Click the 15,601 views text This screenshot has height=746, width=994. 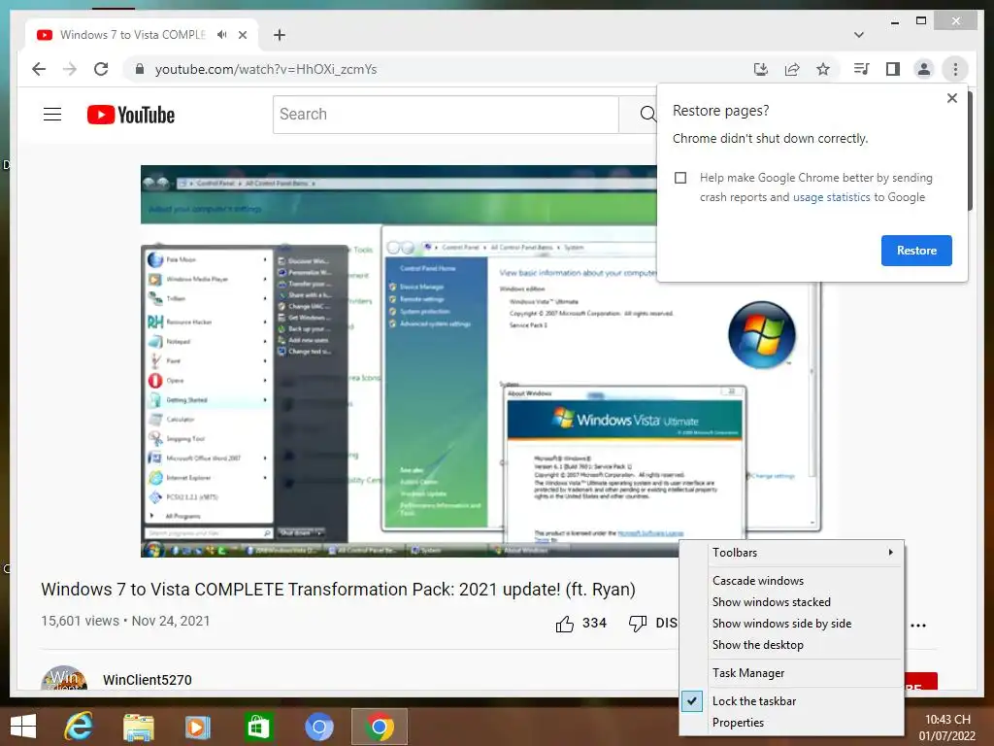[x=80, y=621]
